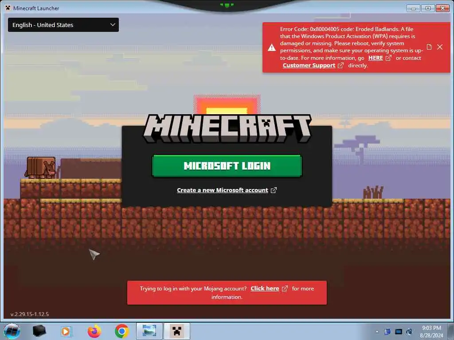Image resolution: width=454 pixels, height=340 pixels.
Task: Open the Create a new Microsoft account link
Action: coord(223,190)
